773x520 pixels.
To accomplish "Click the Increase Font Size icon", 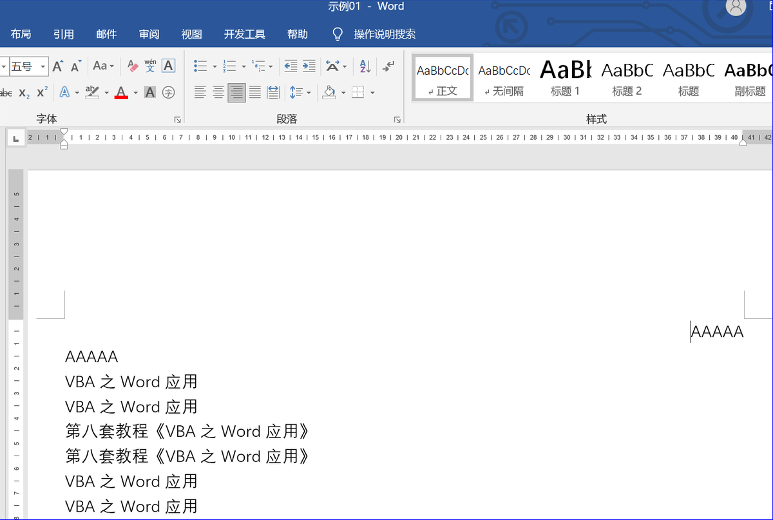I will pyautogui.click(x=57, y=66).
